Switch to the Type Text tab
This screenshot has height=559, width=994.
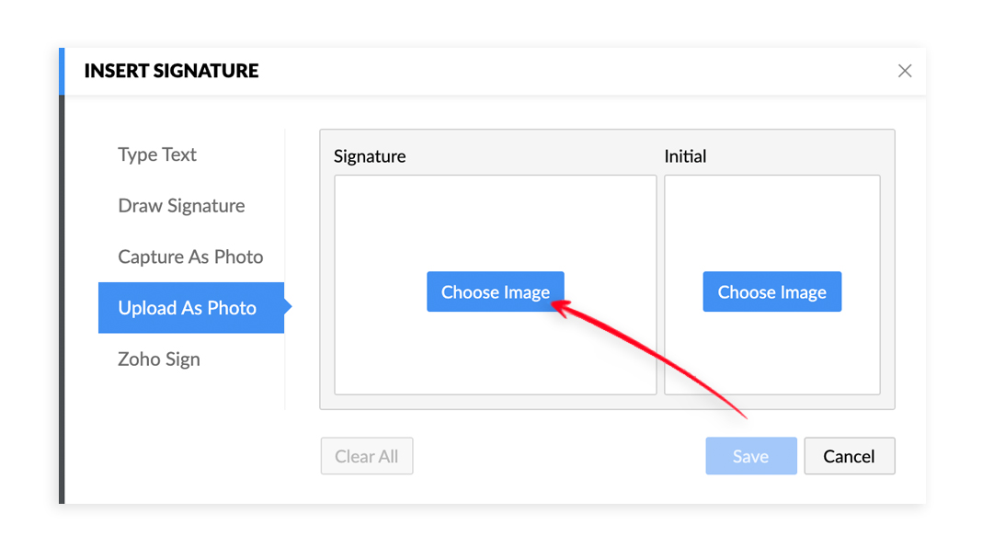(x=157, y=154)
